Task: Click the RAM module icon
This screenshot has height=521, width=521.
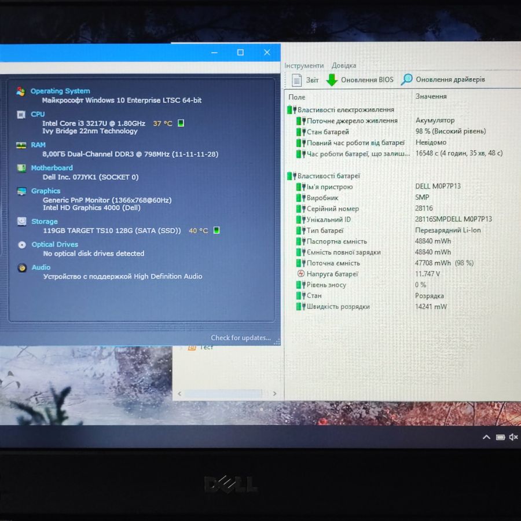Action: (21, 145)
